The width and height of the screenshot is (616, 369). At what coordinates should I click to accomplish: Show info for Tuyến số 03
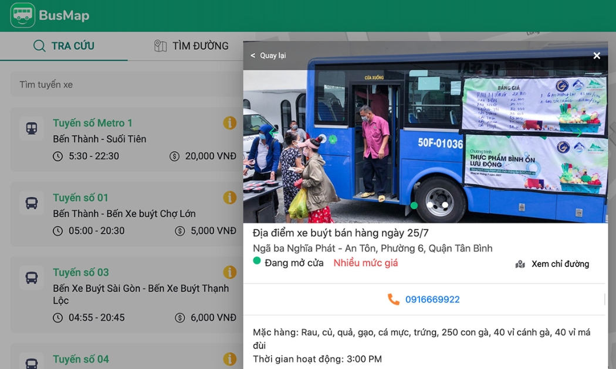(229, 272)
